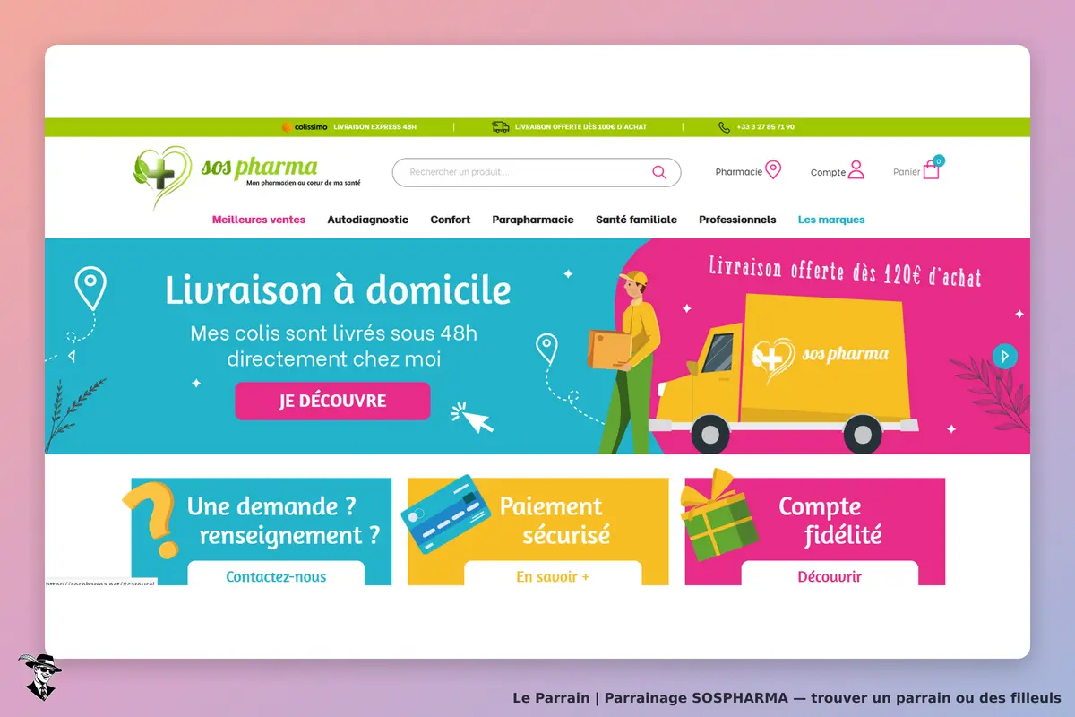
Task: Go to previous carousel slide arrow
Action: (72, 357)
